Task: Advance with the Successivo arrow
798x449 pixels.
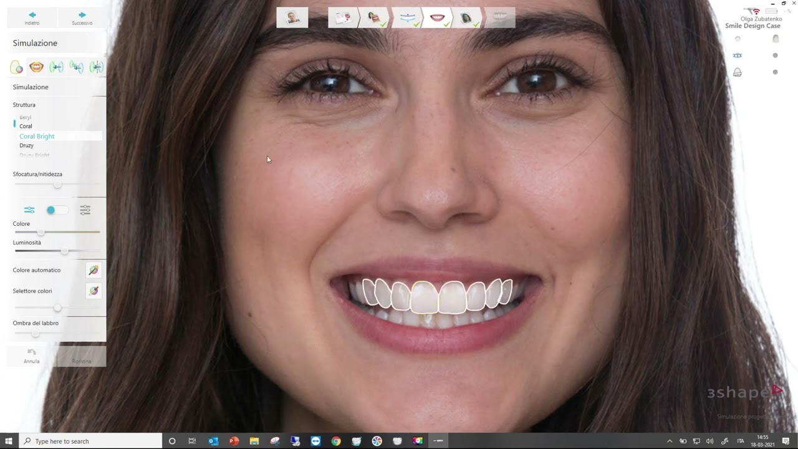Action: pos(82,17)
